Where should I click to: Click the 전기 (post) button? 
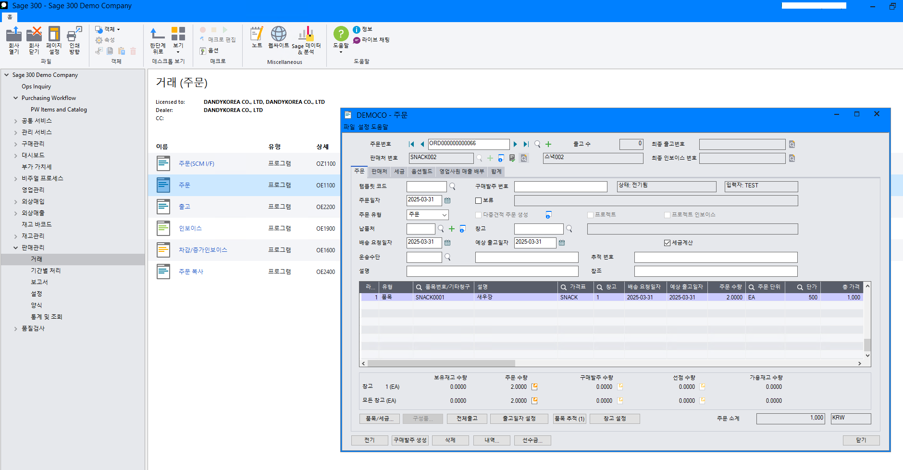pos(370,440)
